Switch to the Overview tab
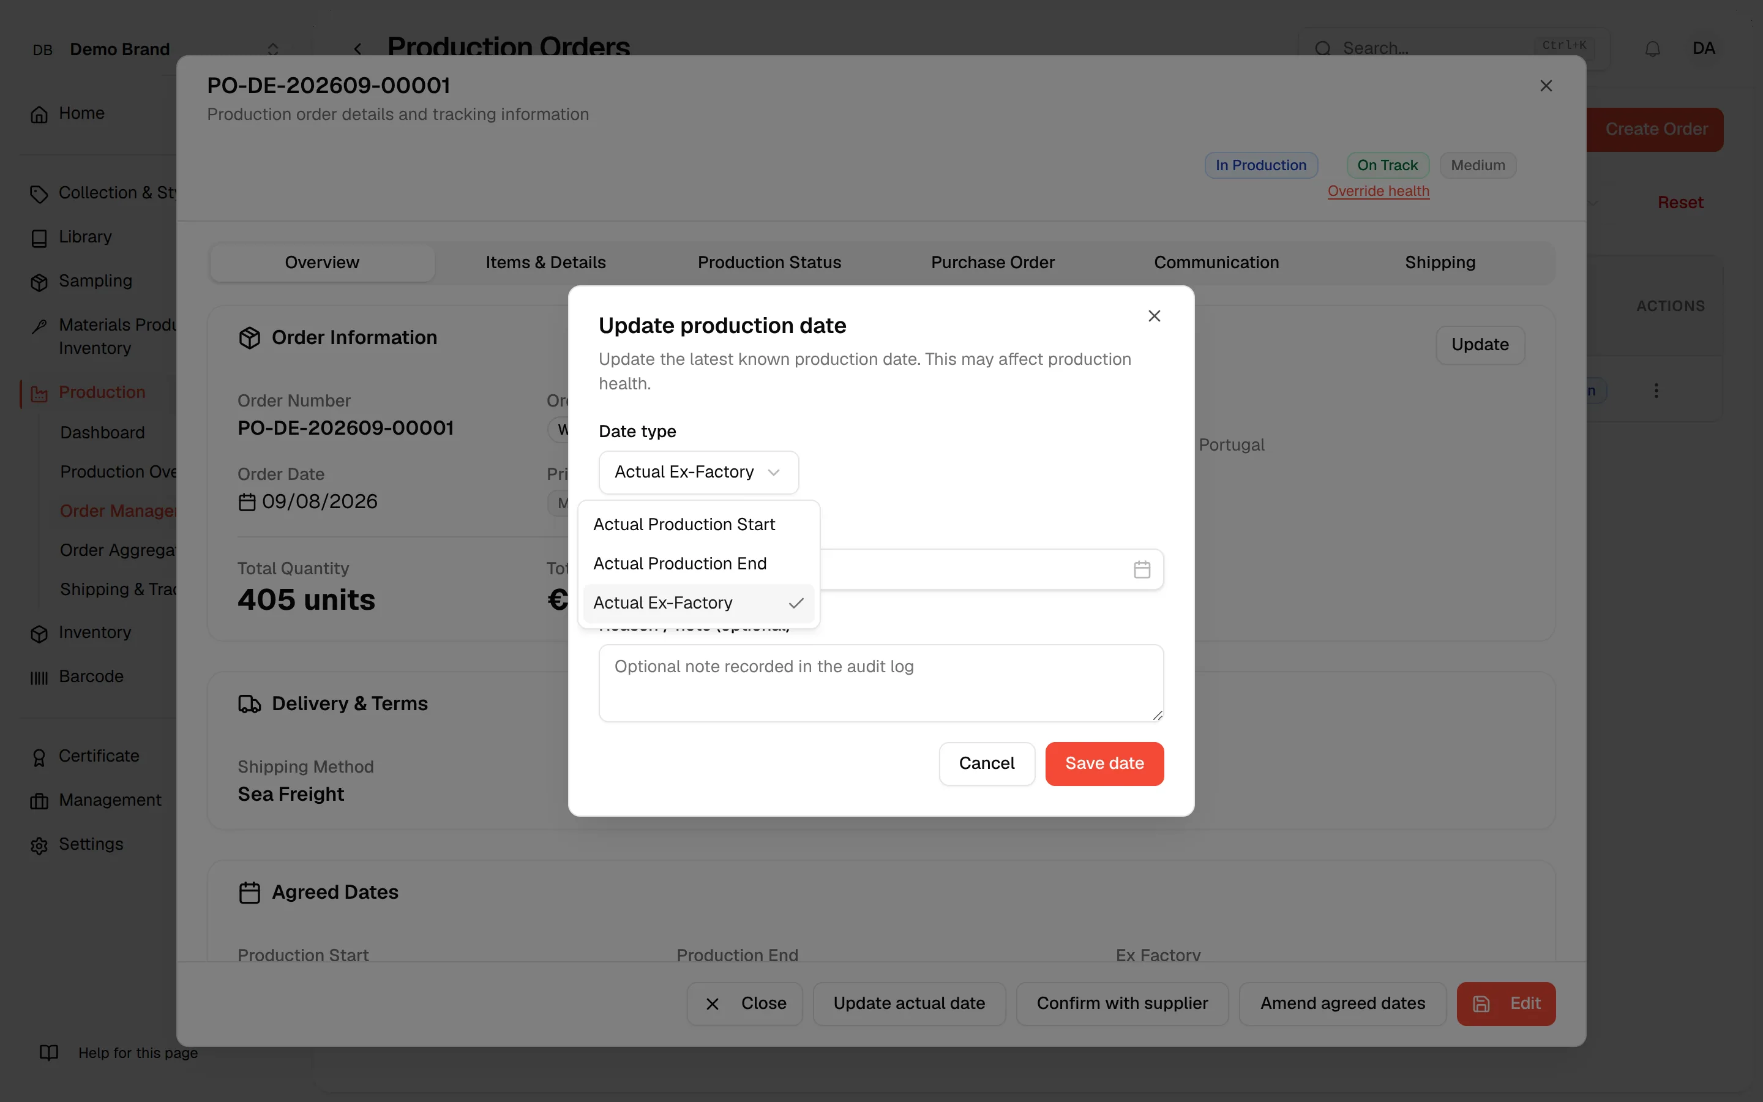 (322, 263)
